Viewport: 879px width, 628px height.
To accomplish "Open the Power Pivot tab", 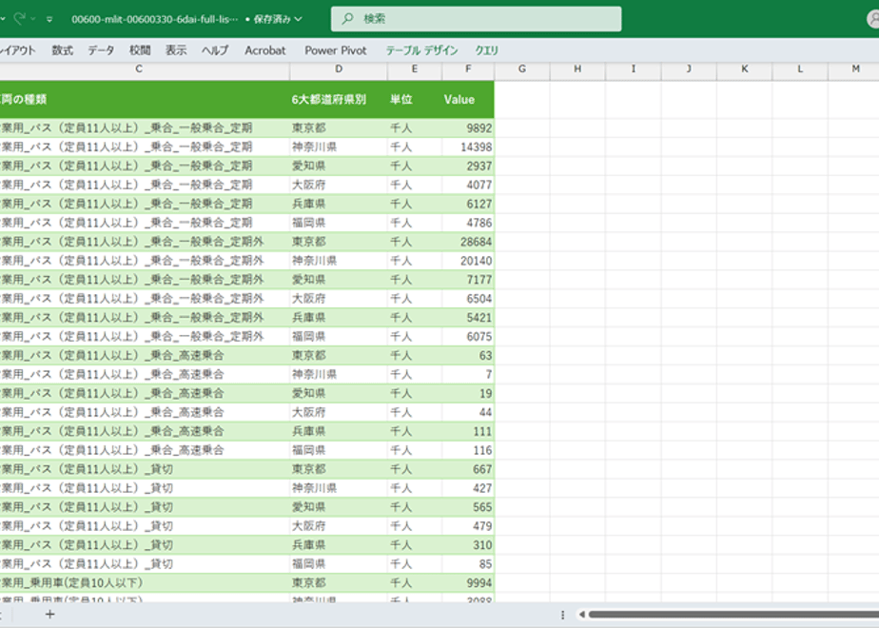I will tap(336, 50).
